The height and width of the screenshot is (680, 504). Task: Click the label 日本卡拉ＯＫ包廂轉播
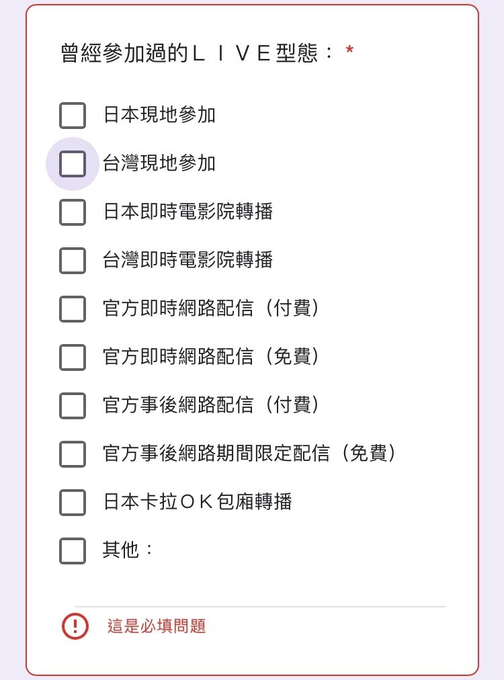coord(198,502)
